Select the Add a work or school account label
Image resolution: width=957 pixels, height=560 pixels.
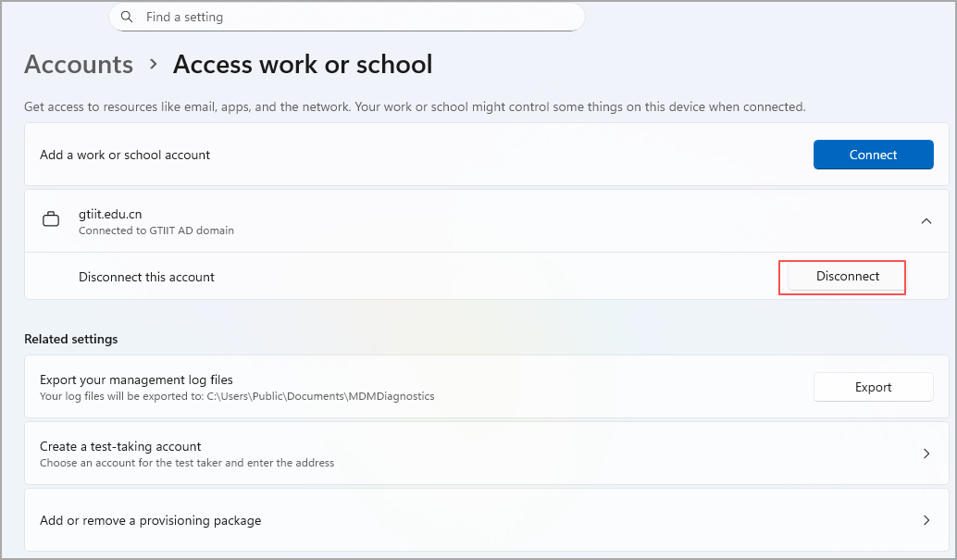[125, 155]
